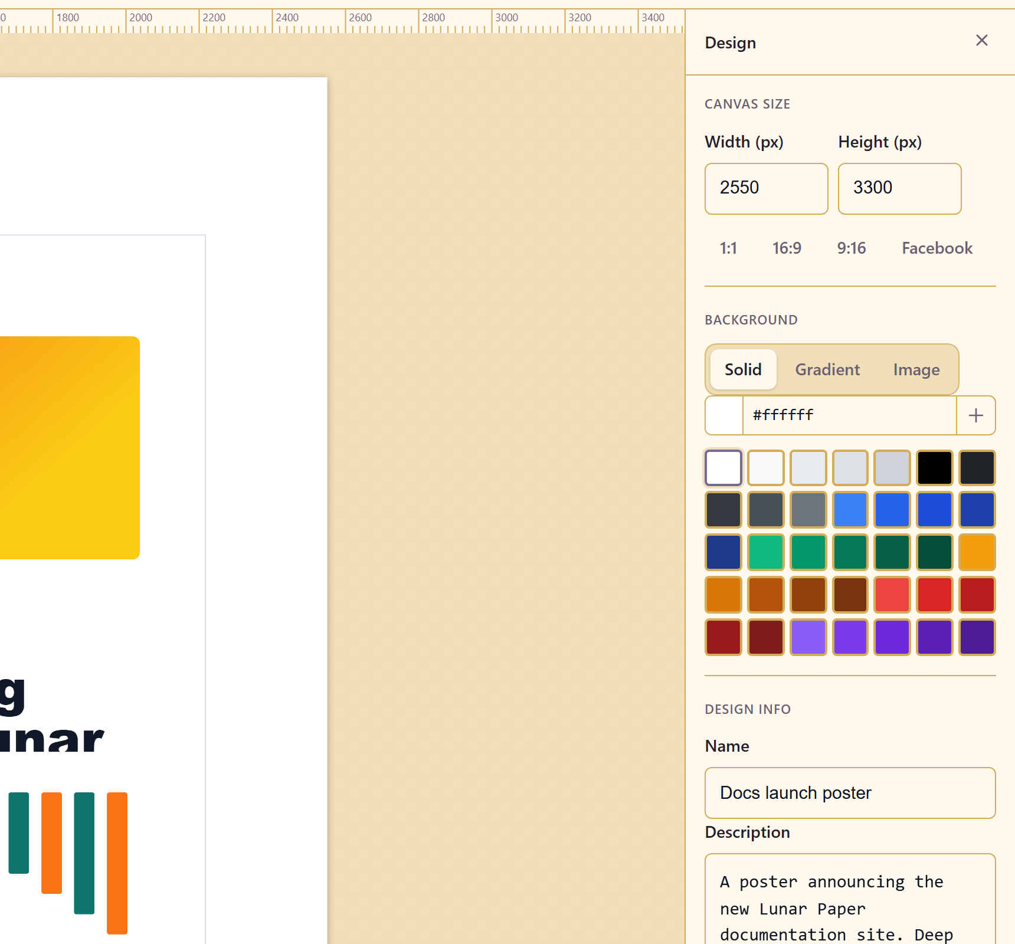1015x944 pixels.
Task: Click the 2600 mark on horizontal ruler
Action: tap(360, 18)
